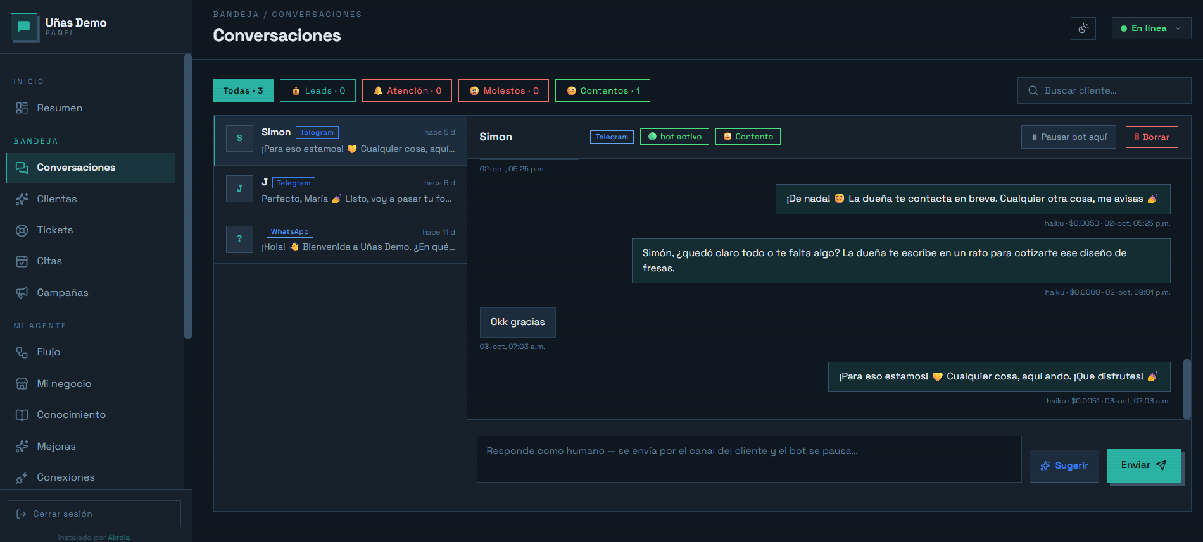Click the 'hace 6 d' timestamp
This screenshot has height=542, width=1203.
439,183
